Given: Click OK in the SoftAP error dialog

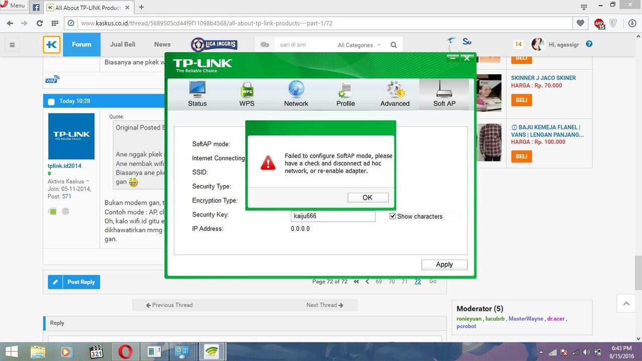Looking at the screenshot, I should click(368, 198).
